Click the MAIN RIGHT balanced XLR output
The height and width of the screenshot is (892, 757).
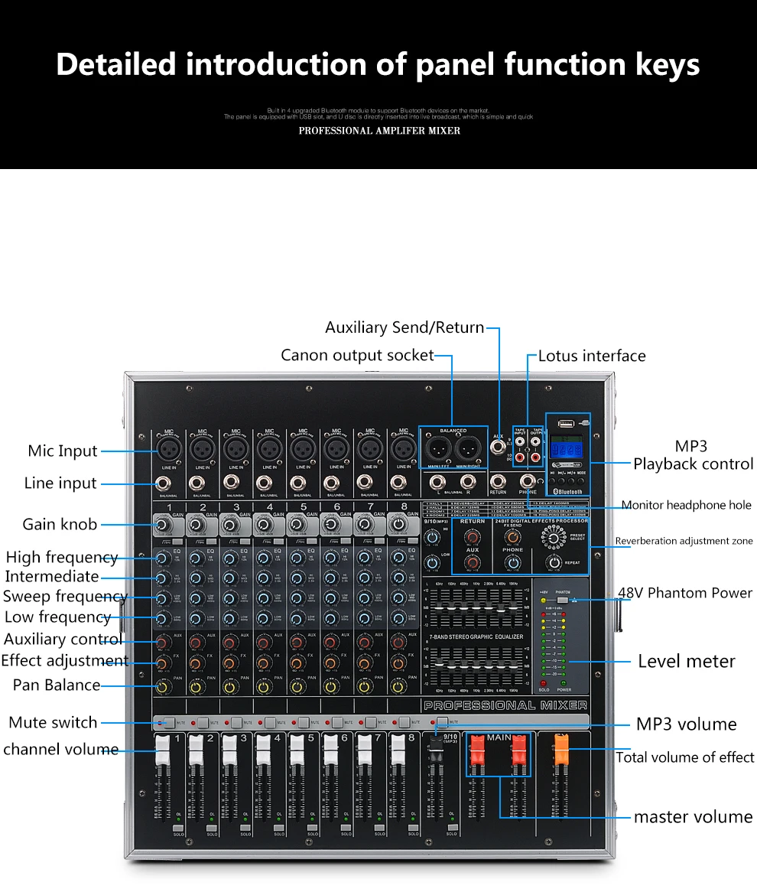pyautogui.click(x=469, y=449)
